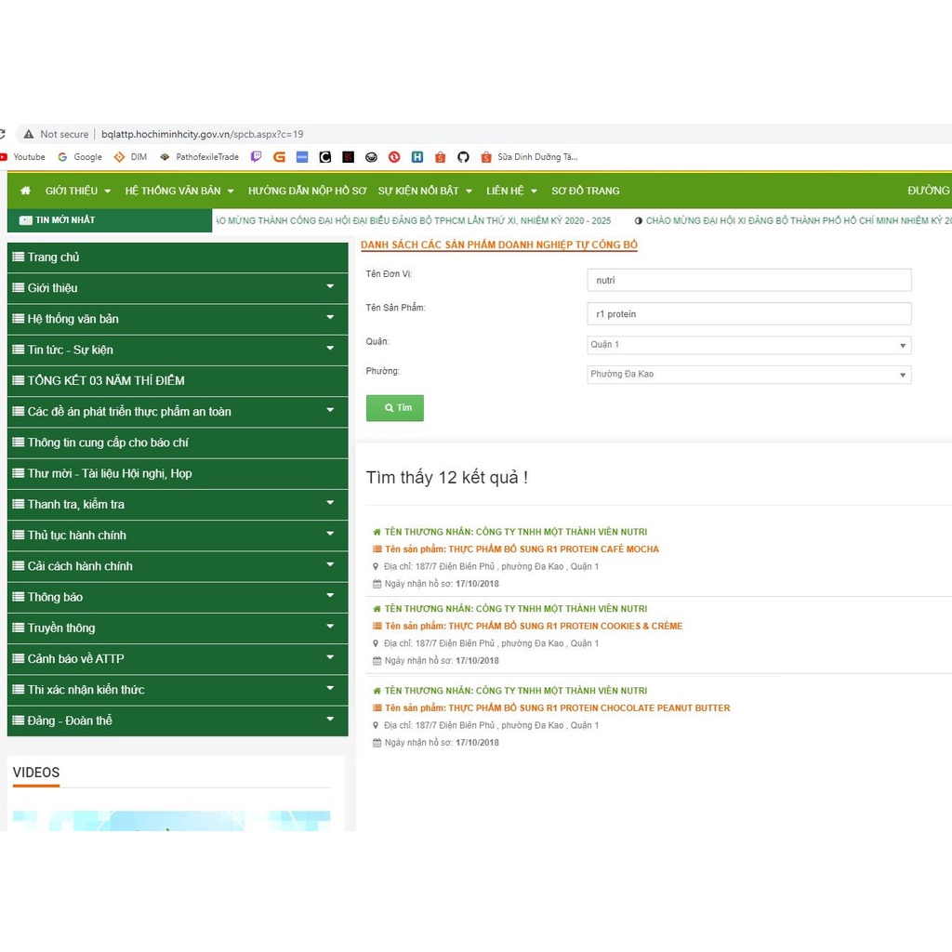Click the Tên Đơn Vị input field
The height and width of the screenshot is (952, 952).
[x=748, y=280]
